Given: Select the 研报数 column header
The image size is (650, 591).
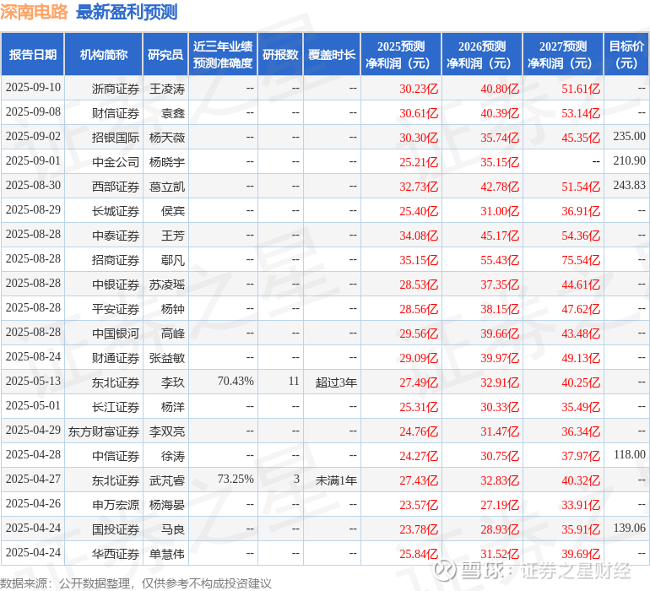Looking at the screenshot, I should click(280, 55).
